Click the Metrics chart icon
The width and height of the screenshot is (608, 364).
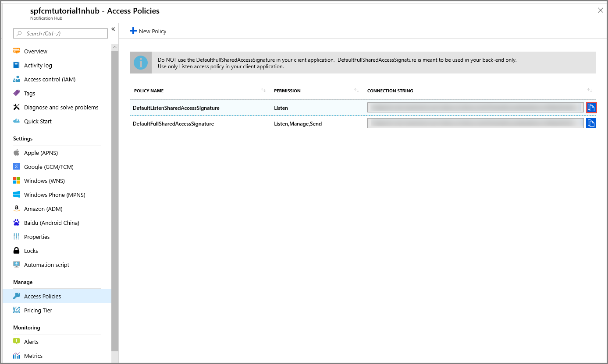pos(17,356)
